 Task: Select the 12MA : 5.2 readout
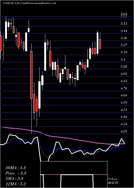pos(16,184)
